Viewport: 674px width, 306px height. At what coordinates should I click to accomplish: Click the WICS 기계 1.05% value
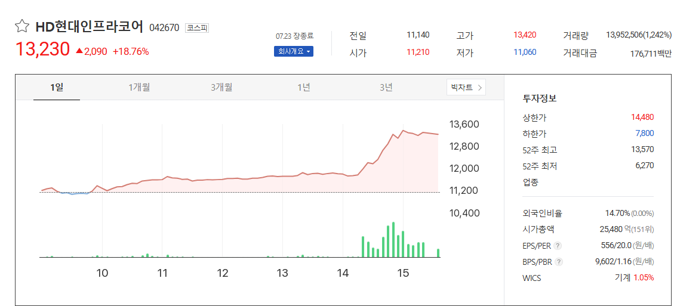coord(635,277)
